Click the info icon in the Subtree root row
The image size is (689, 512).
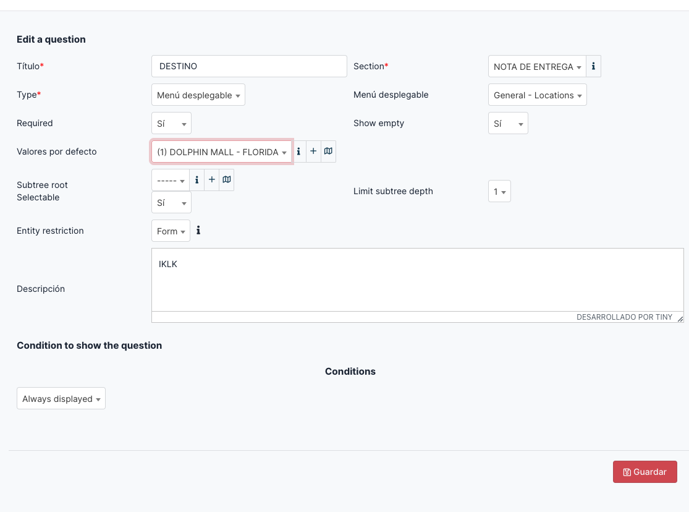pos(197,179)
